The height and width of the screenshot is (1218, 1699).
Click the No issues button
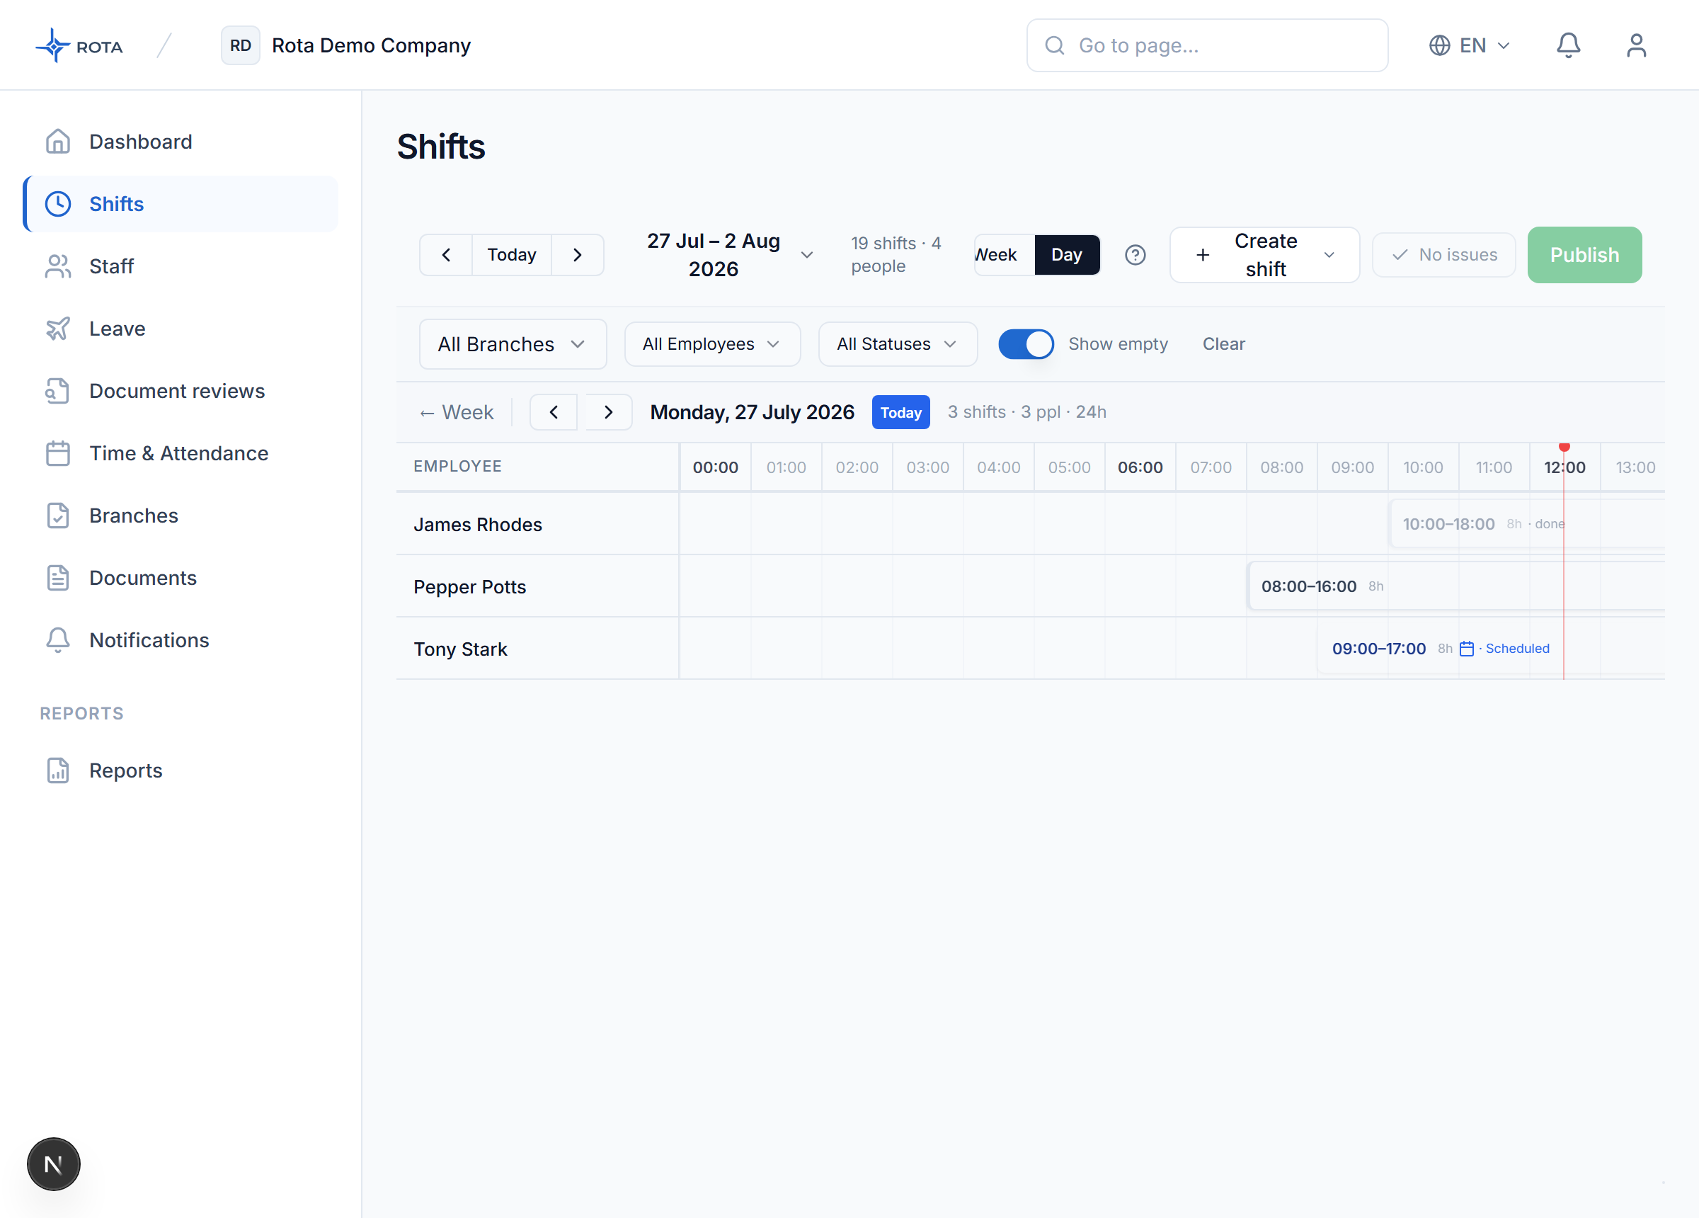[1443, 255]
